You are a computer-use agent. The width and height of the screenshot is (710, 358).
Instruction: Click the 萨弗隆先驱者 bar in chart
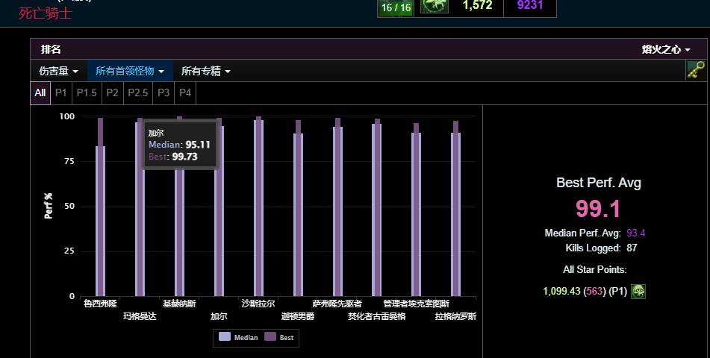pyautogui.click(x=337, y=207)
